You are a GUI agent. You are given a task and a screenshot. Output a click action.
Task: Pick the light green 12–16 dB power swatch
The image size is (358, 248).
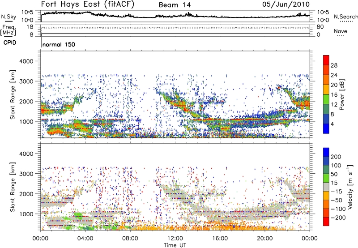pyautogui.click(x=326, y=99)
